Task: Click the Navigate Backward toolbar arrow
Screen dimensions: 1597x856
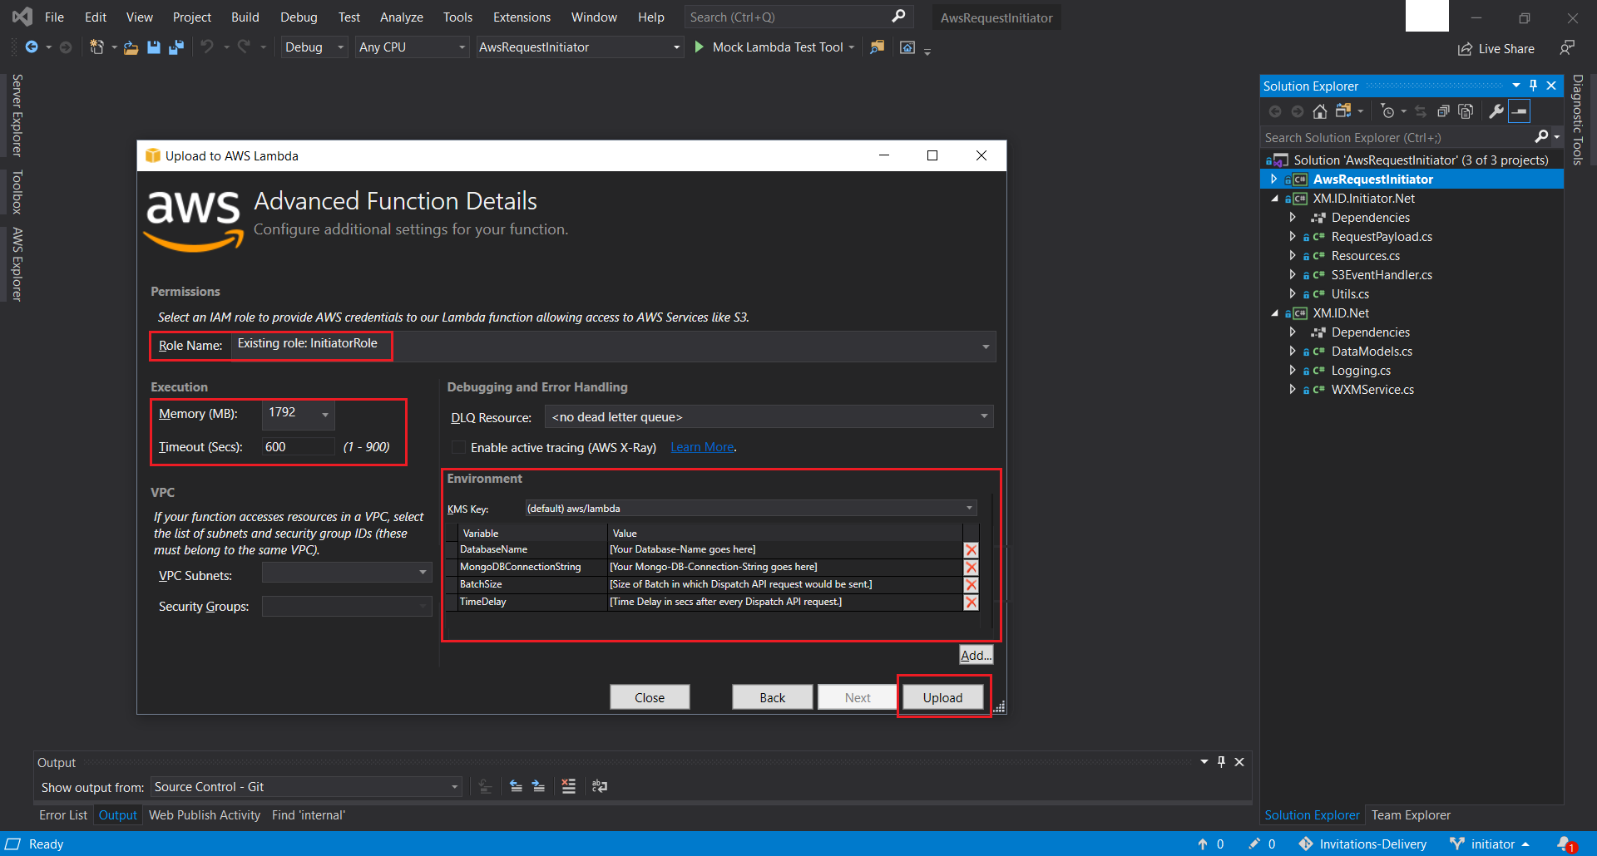Action: coord(32,47)
